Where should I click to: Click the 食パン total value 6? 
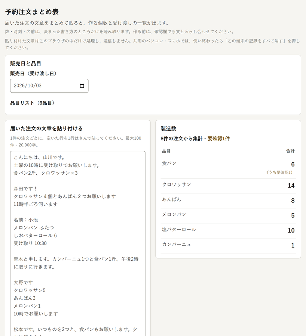point(293,164)
